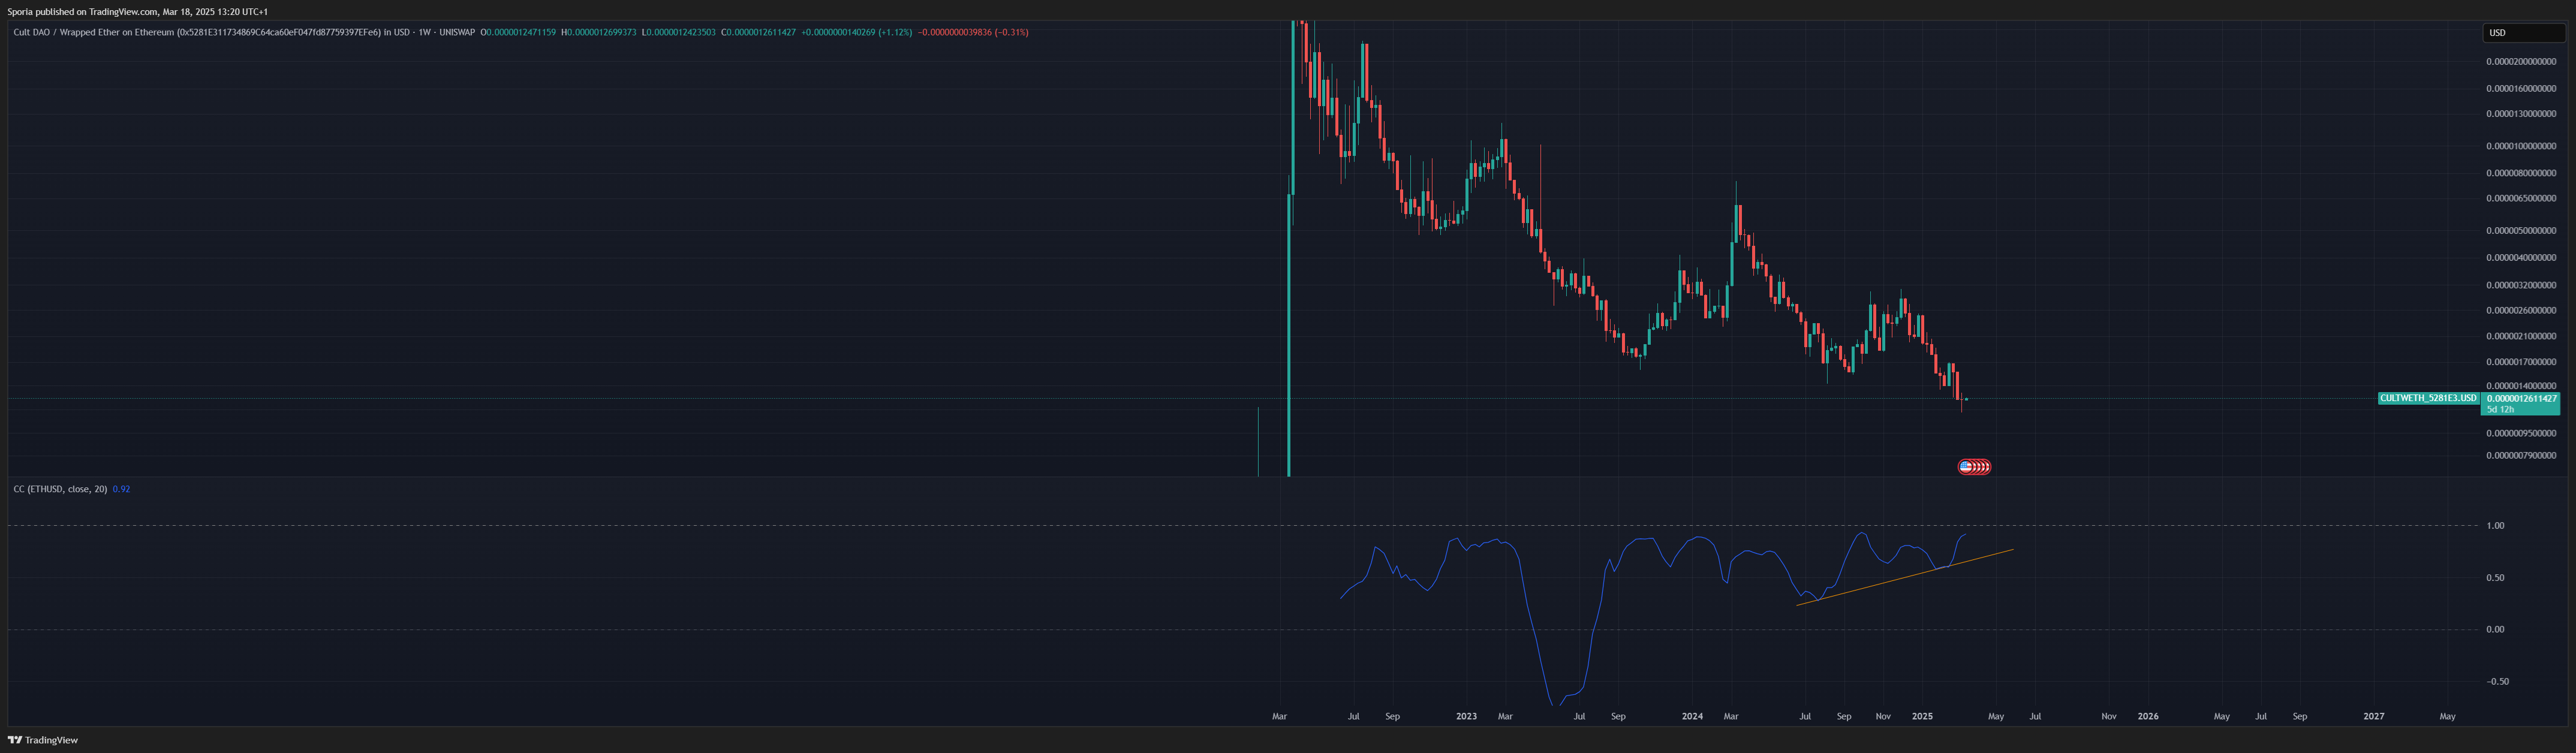Screen dimensions: 2576x753
Task: Click the red change −0.0000000039836 (−0.31%)
Action: [x=973, y=32]
